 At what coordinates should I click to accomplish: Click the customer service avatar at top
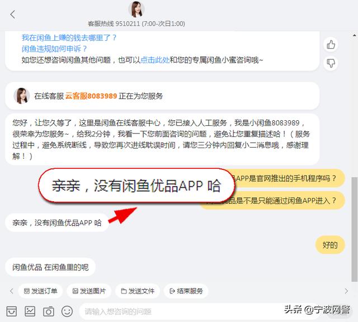click(136, 10)
